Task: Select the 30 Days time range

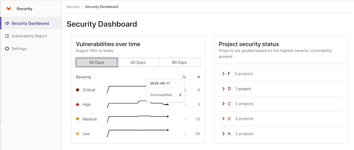Action: 97,63
